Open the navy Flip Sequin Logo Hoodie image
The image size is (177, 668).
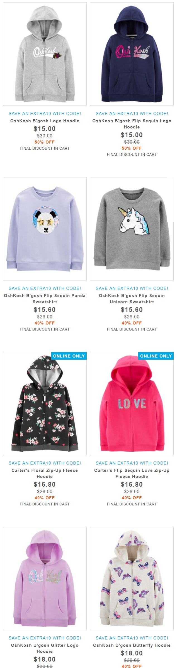(x=132, y=54)
